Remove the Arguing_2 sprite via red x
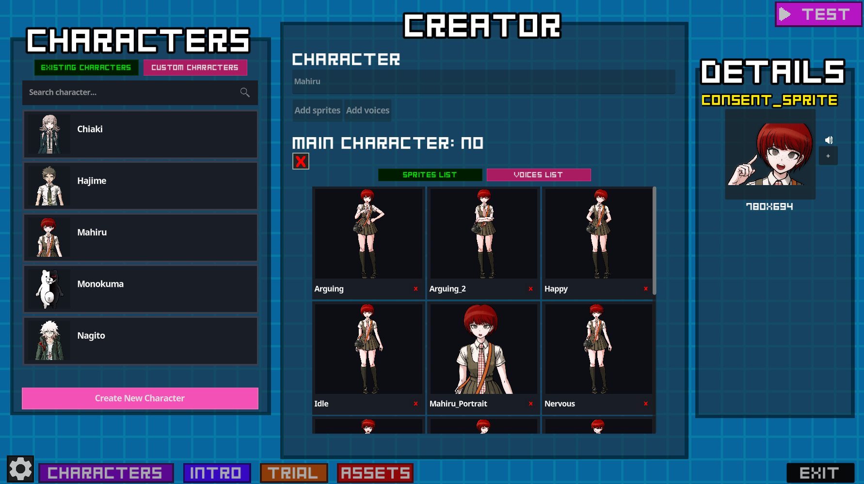 [530, 289]
